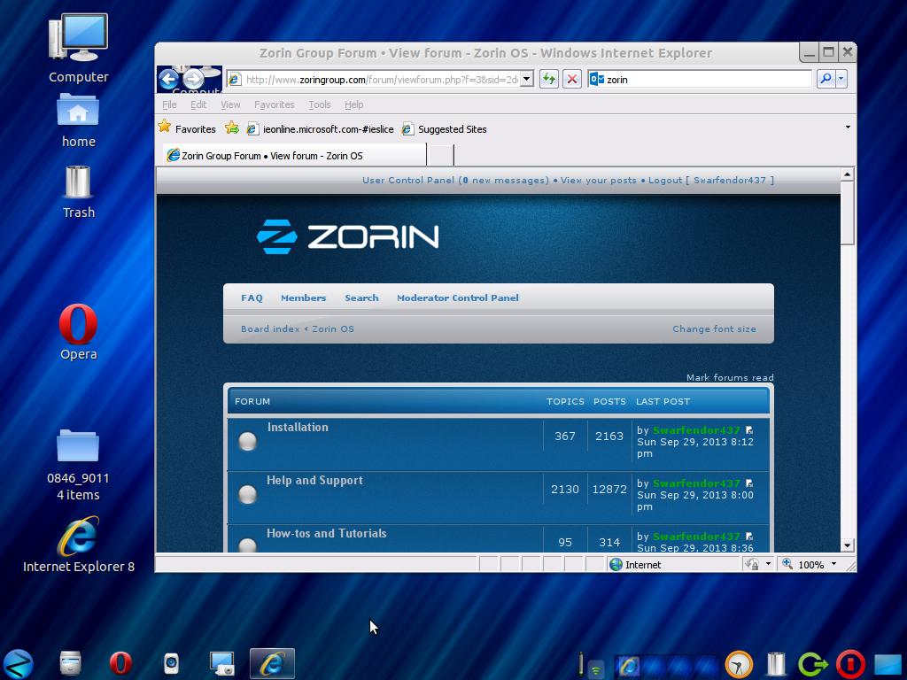Click the scroll down arrow of the page

[847, 545]
